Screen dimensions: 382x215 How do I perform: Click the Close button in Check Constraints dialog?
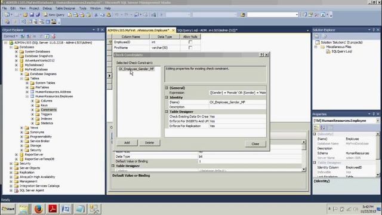[255, 144]
